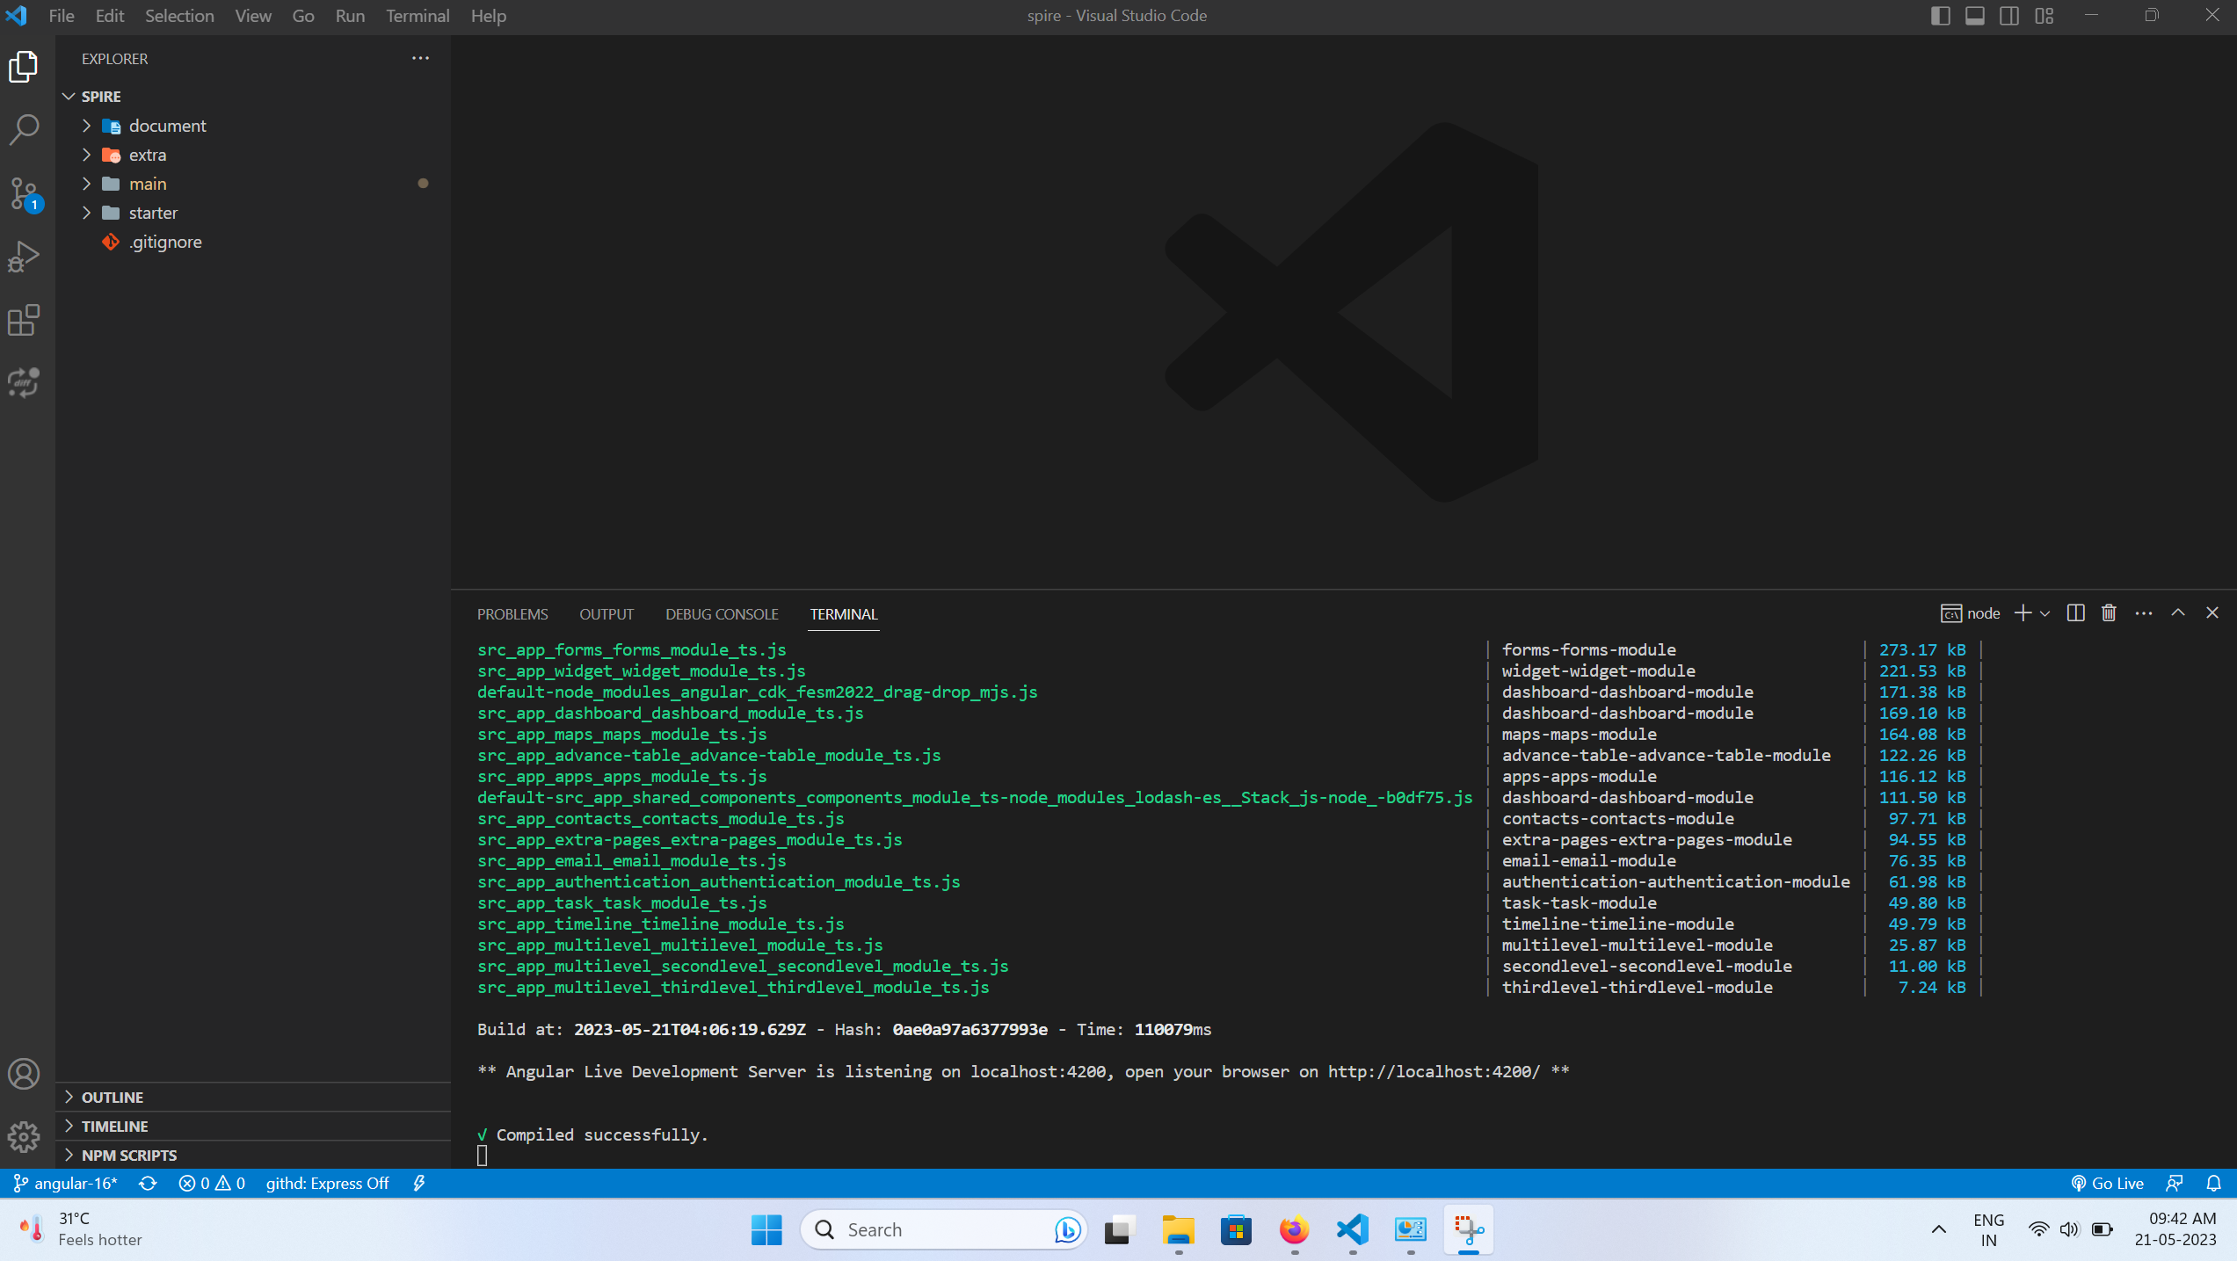Open feedback icon in status bar
Image resolution: width=2237 pixels, height=1261 pixels.
(2175, 1184)
